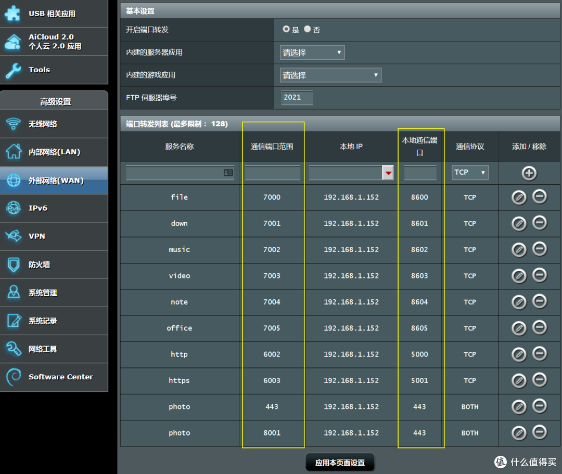
Task: Open the 内建的服务器应用 dropdown
Action: click(x=312, y=52)
